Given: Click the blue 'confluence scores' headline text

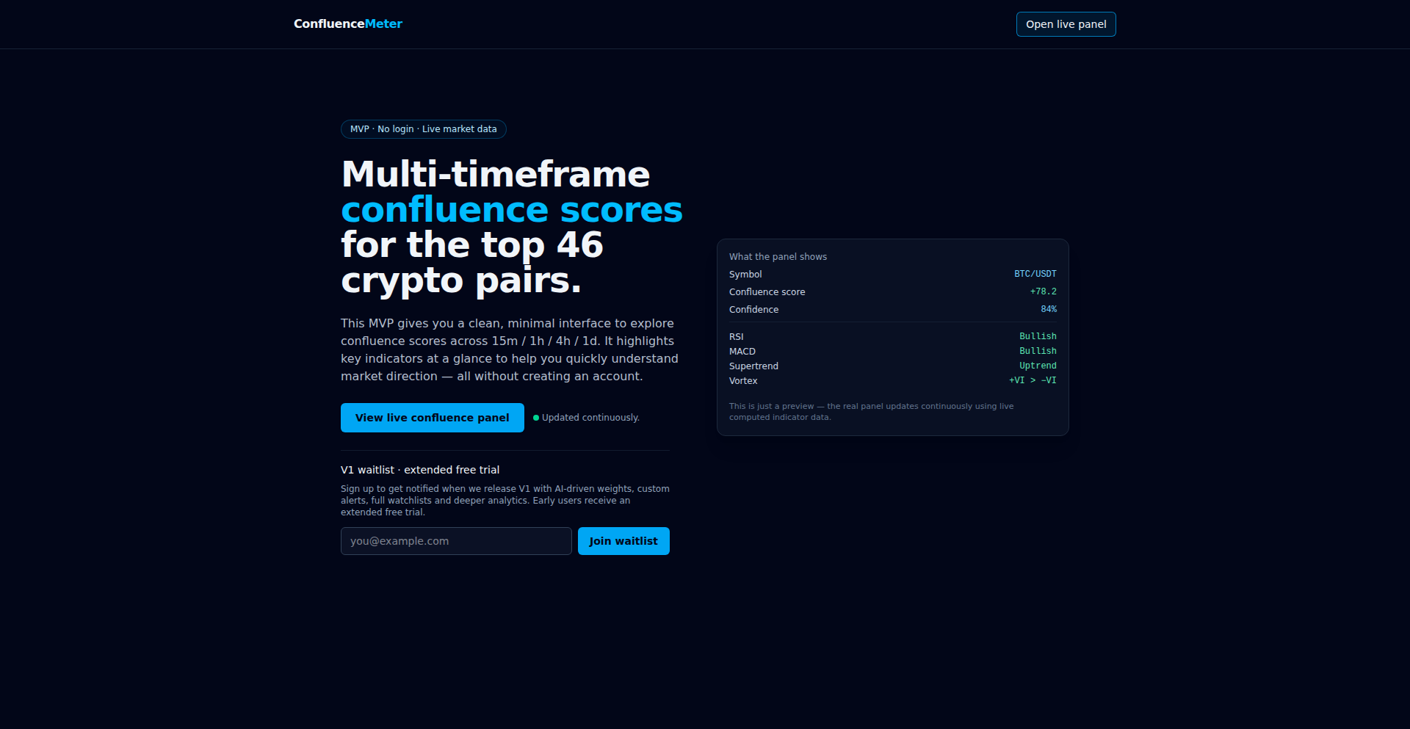Looking at the screenshot, I should 511,210.
